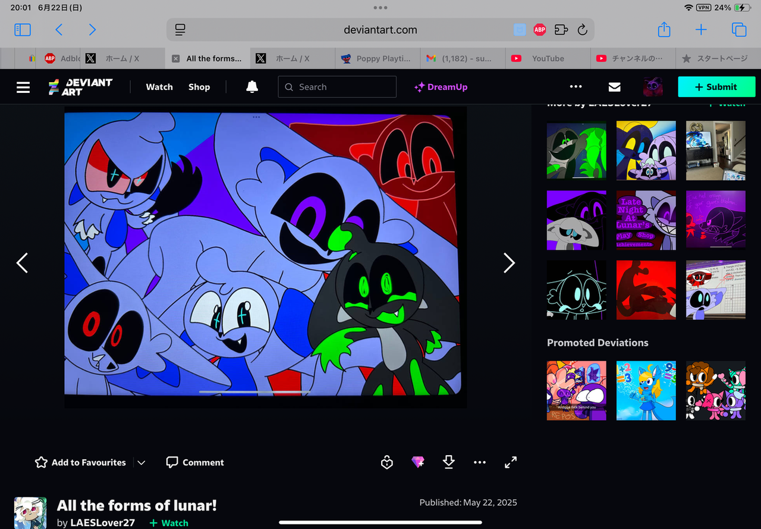Open the page reader menu icon in address bar

(181, 30)
